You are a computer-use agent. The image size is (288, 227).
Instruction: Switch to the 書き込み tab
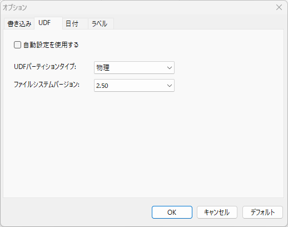pos(19,24)
